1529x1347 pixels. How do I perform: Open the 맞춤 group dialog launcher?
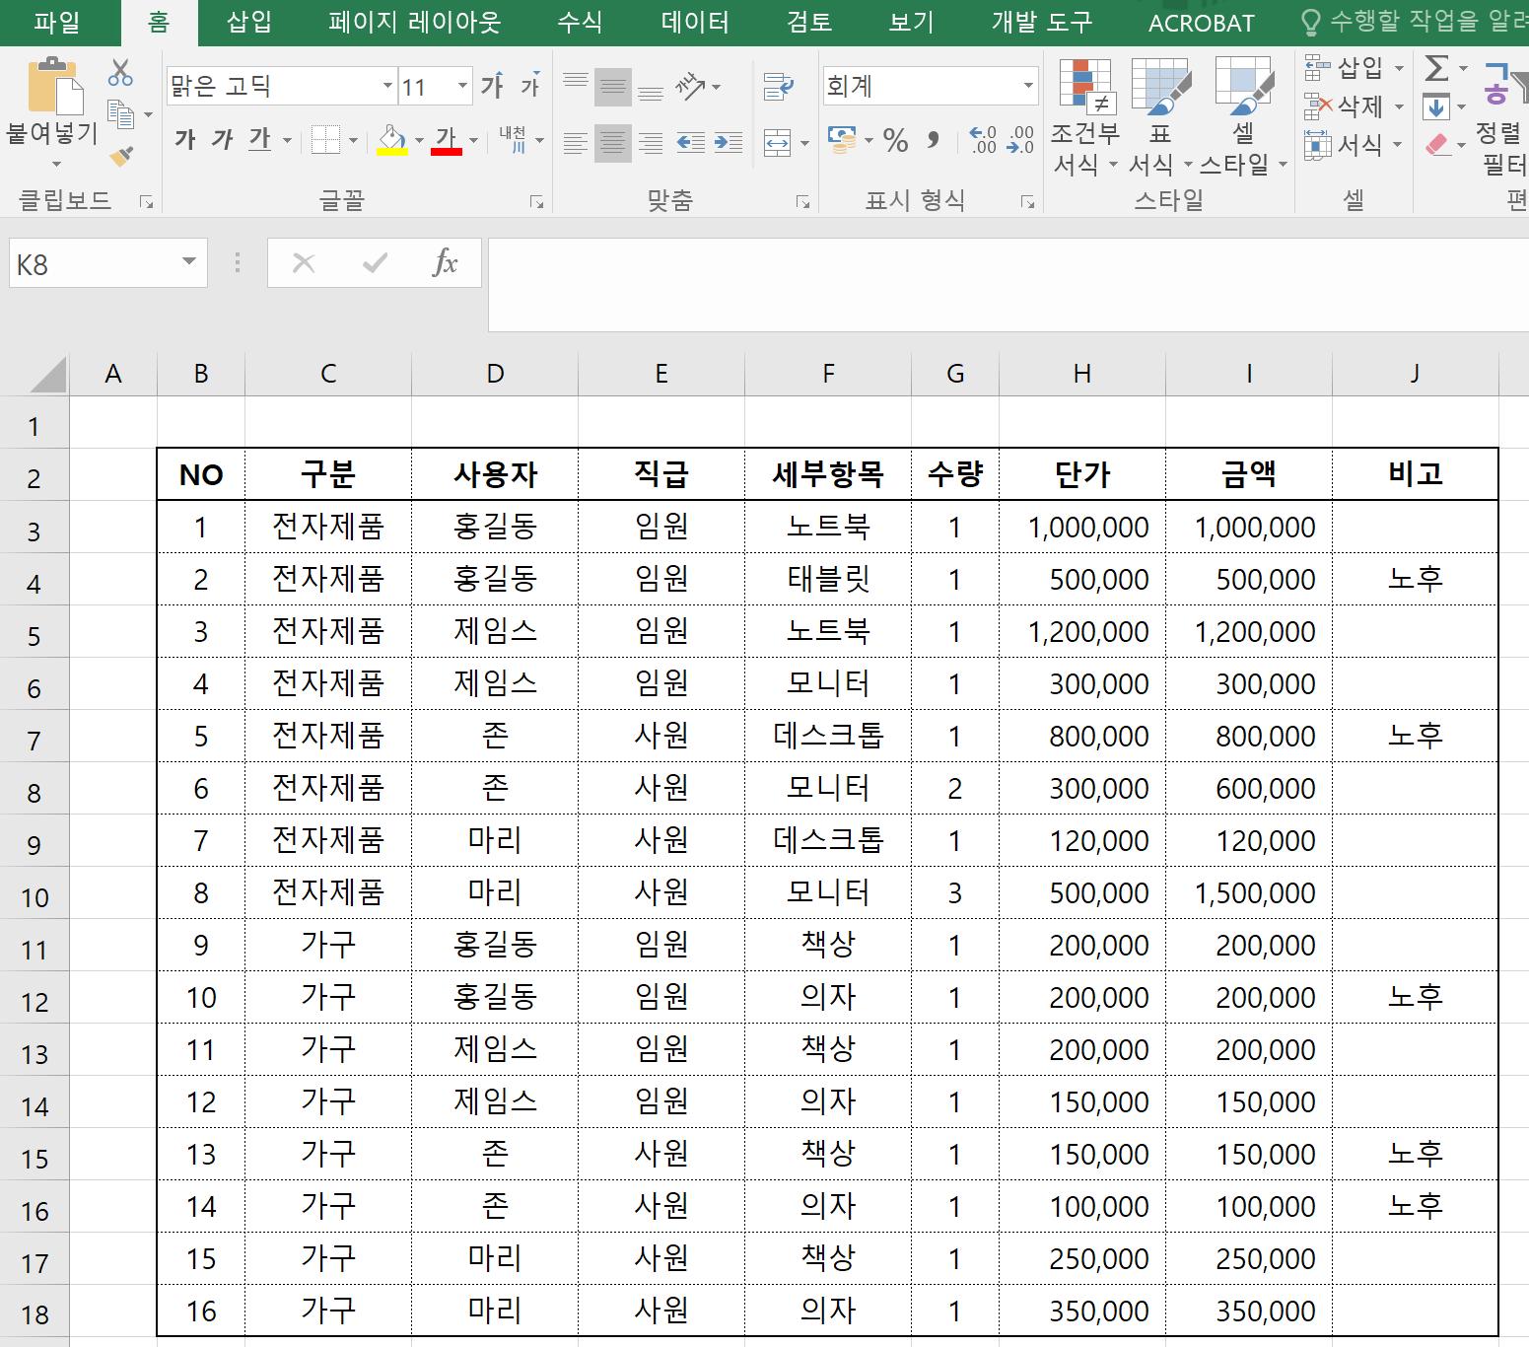[x=803, y=202]
